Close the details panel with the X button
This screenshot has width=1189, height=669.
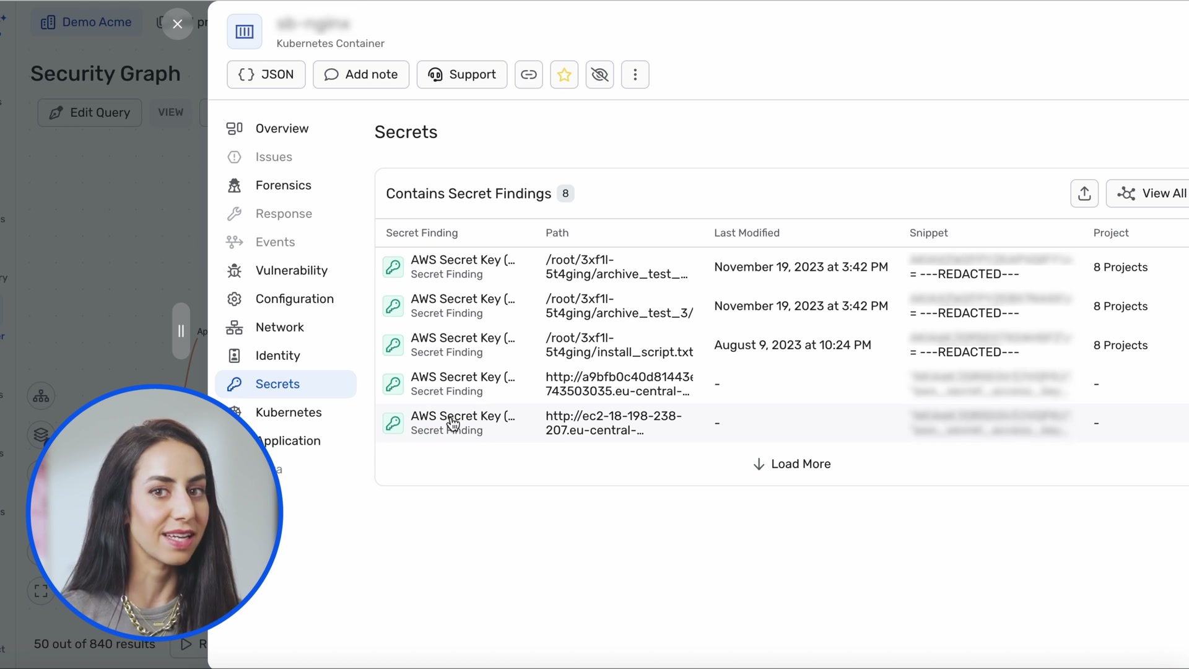point(178,24)
